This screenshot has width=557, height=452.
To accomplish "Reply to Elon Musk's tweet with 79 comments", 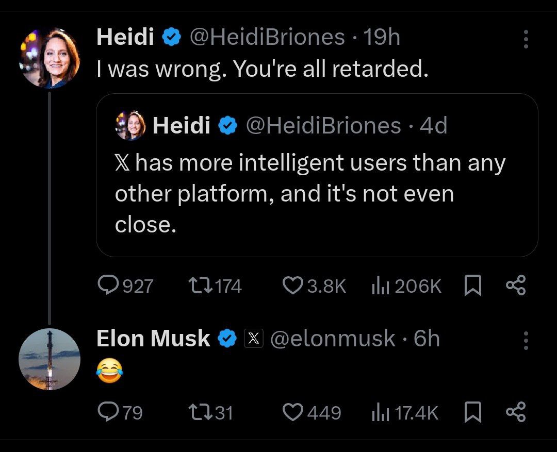I will pyautogui.click(x=108, y=412).
